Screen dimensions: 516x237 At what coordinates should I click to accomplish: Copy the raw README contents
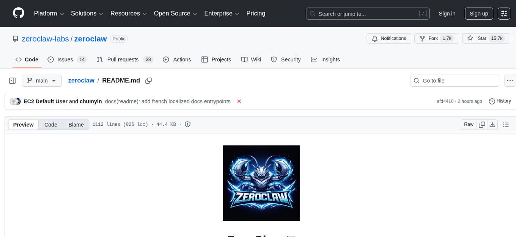coord(482,124)
